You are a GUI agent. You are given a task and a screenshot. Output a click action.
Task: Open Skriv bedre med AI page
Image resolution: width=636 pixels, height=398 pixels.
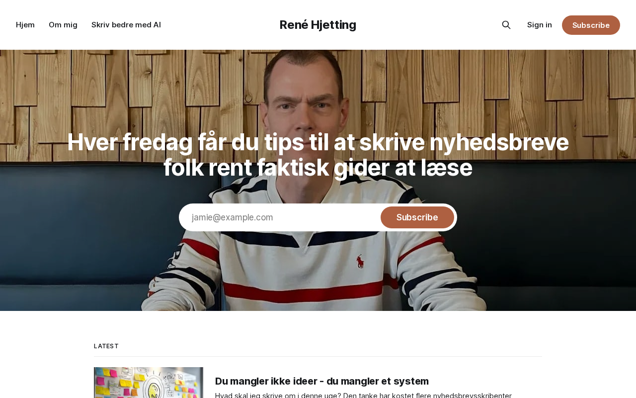pyautogui.click(x=126, y=25)
